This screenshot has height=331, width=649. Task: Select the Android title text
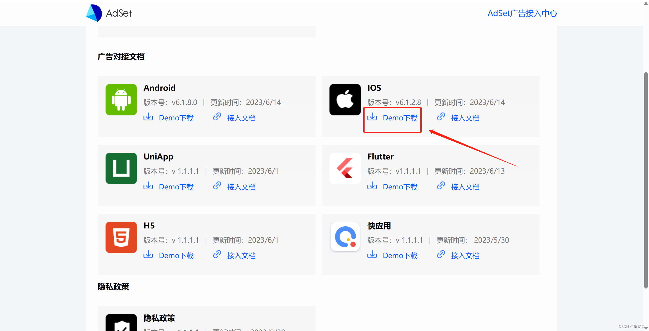pos(159,88)
